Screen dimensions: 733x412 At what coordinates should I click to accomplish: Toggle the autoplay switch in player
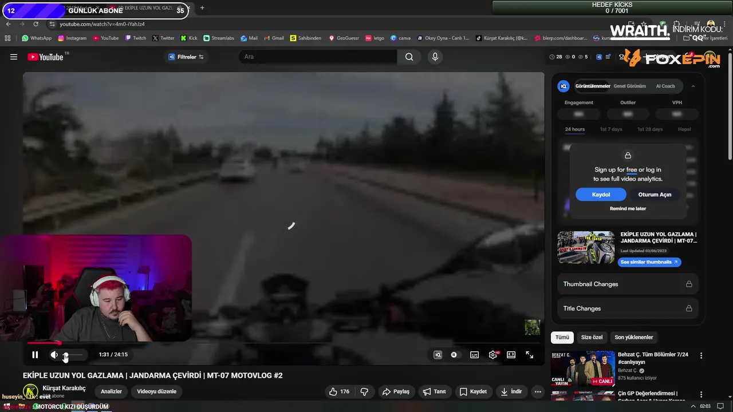click(454, 355)
